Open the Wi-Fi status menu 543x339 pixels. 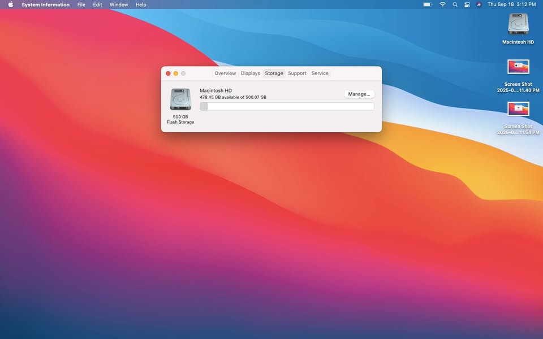pyautogui.click(x=442, y=5)
